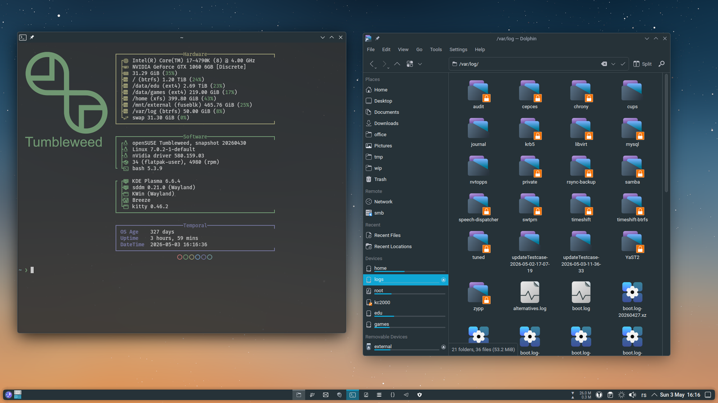
Task: Open the clipboard tray icon
Action: (x=610, y=395)
